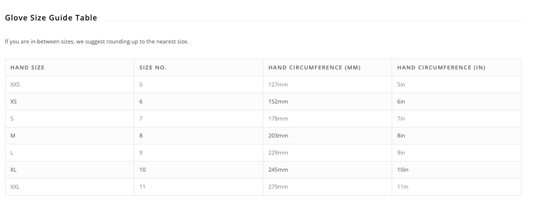This screenshot has width=544, height=210.
Task: Click the Glove Size Guide Table heading
Action: tap(51, 18)
